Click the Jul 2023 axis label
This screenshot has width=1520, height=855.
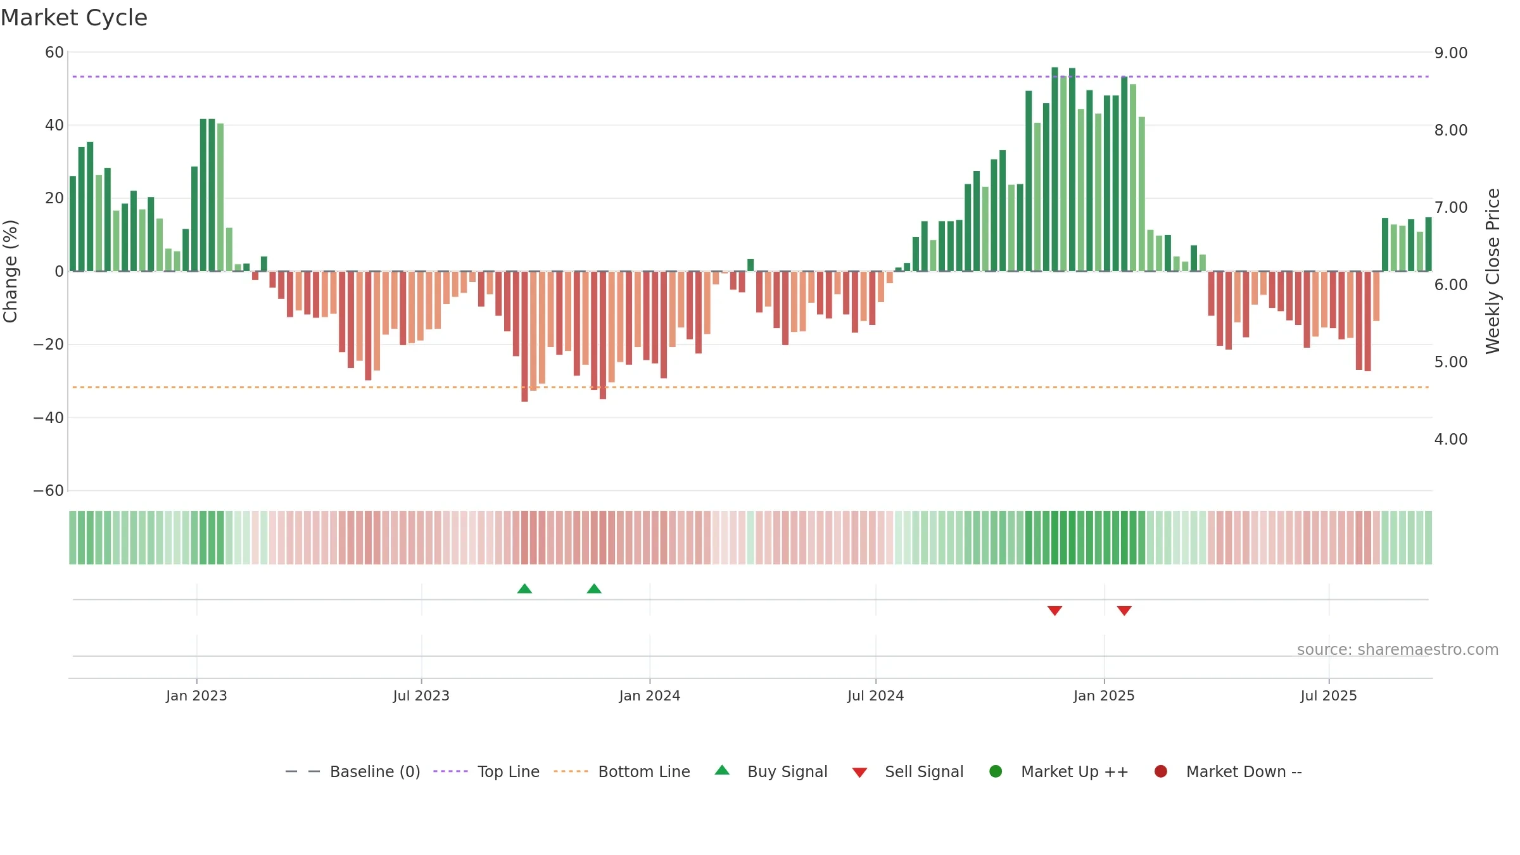(421, 695)
